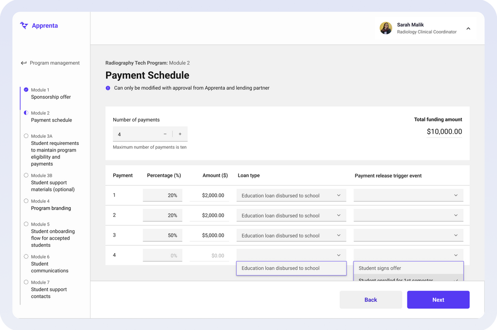This screenshot has width=497, height=330.
Task: Click the back arrow beside Program management
Action: 24,63
